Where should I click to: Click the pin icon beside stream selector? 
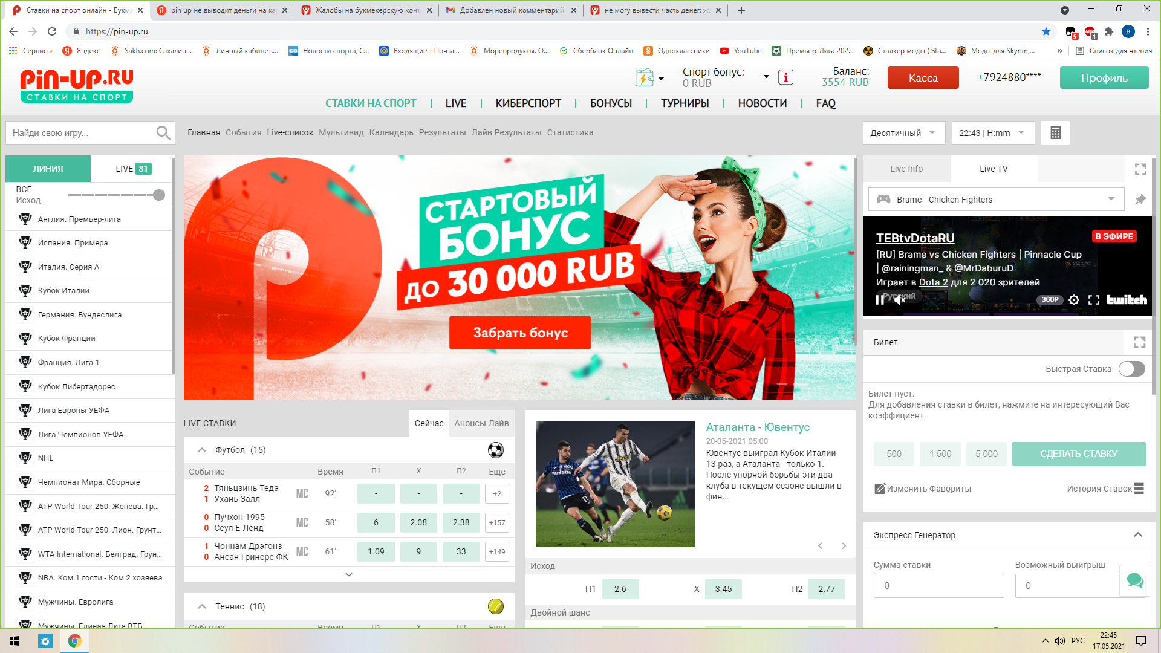click(1140, 200)
